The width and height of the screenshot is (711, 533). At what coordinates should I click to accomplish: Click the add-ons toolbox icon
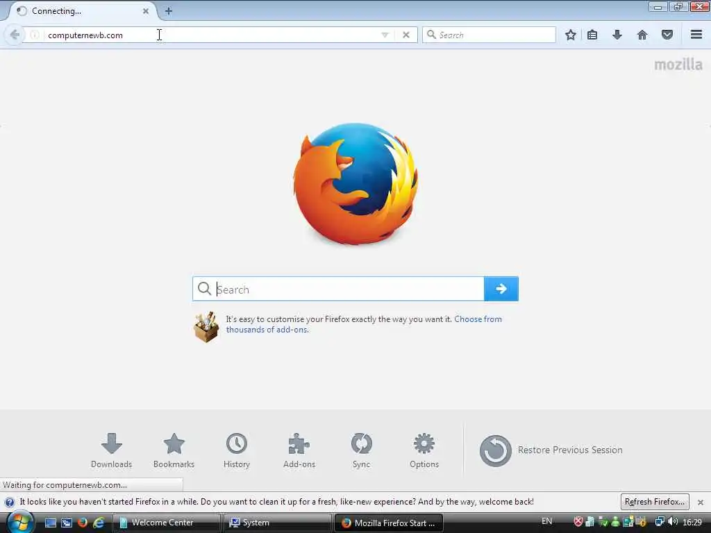point(206,327)
